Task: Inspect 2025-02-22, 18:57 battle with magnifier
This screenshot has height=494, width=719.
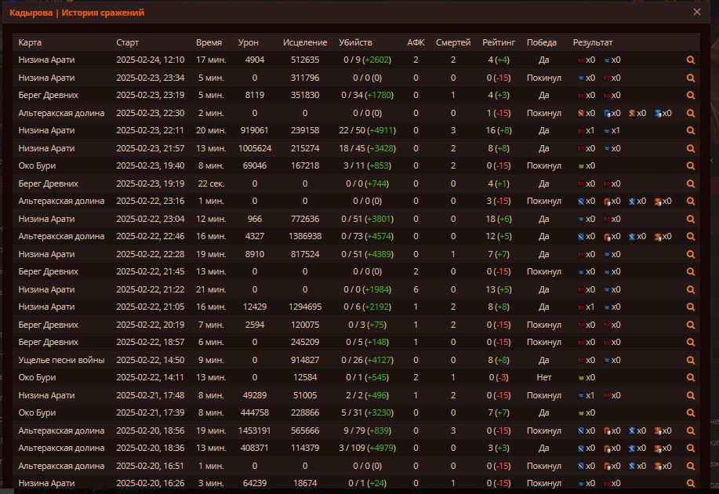Action: pyautogui.click(x=691, y=343)
